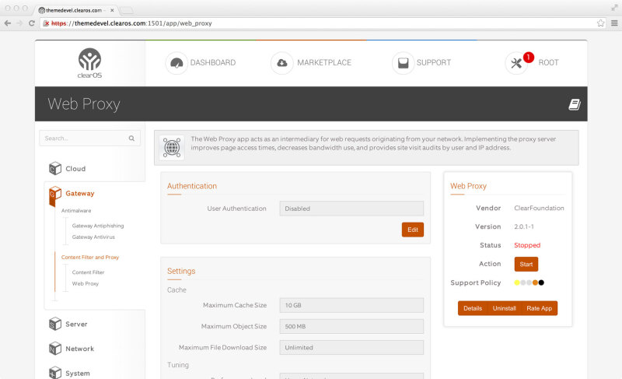Select the themedevel.clearos.com browser tab
Viewport: 622px width, 379px height.
[74, 10]
